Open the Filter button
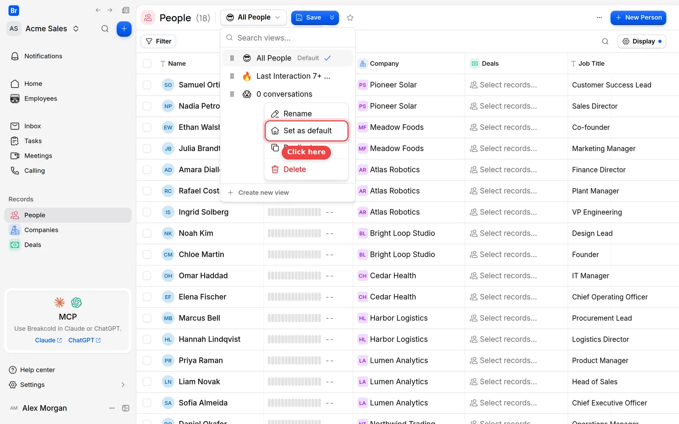The image size is (679, 424). 158,41
